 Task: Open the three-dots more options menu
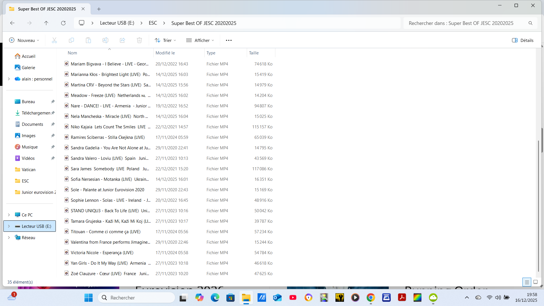[x=229, y=40]
